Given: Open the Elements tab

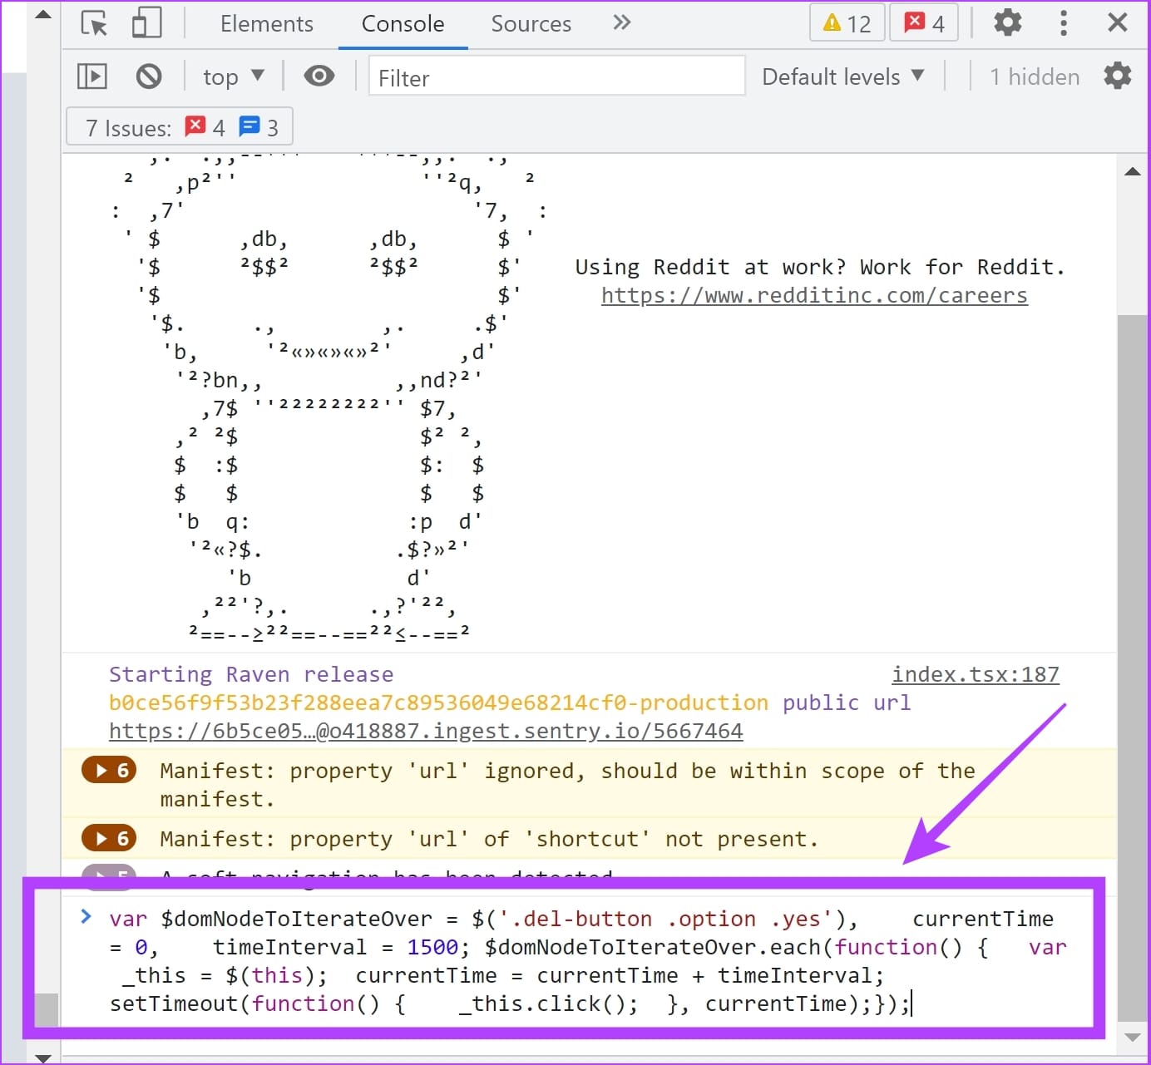Looking at the screenshot, I should [x=267, y=24].
